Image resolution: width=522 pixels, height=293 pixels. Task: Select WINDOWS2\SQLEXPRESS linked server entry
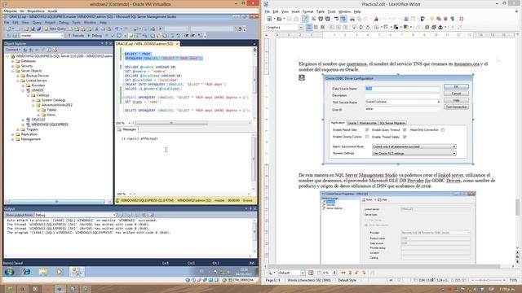coord(50,125)
